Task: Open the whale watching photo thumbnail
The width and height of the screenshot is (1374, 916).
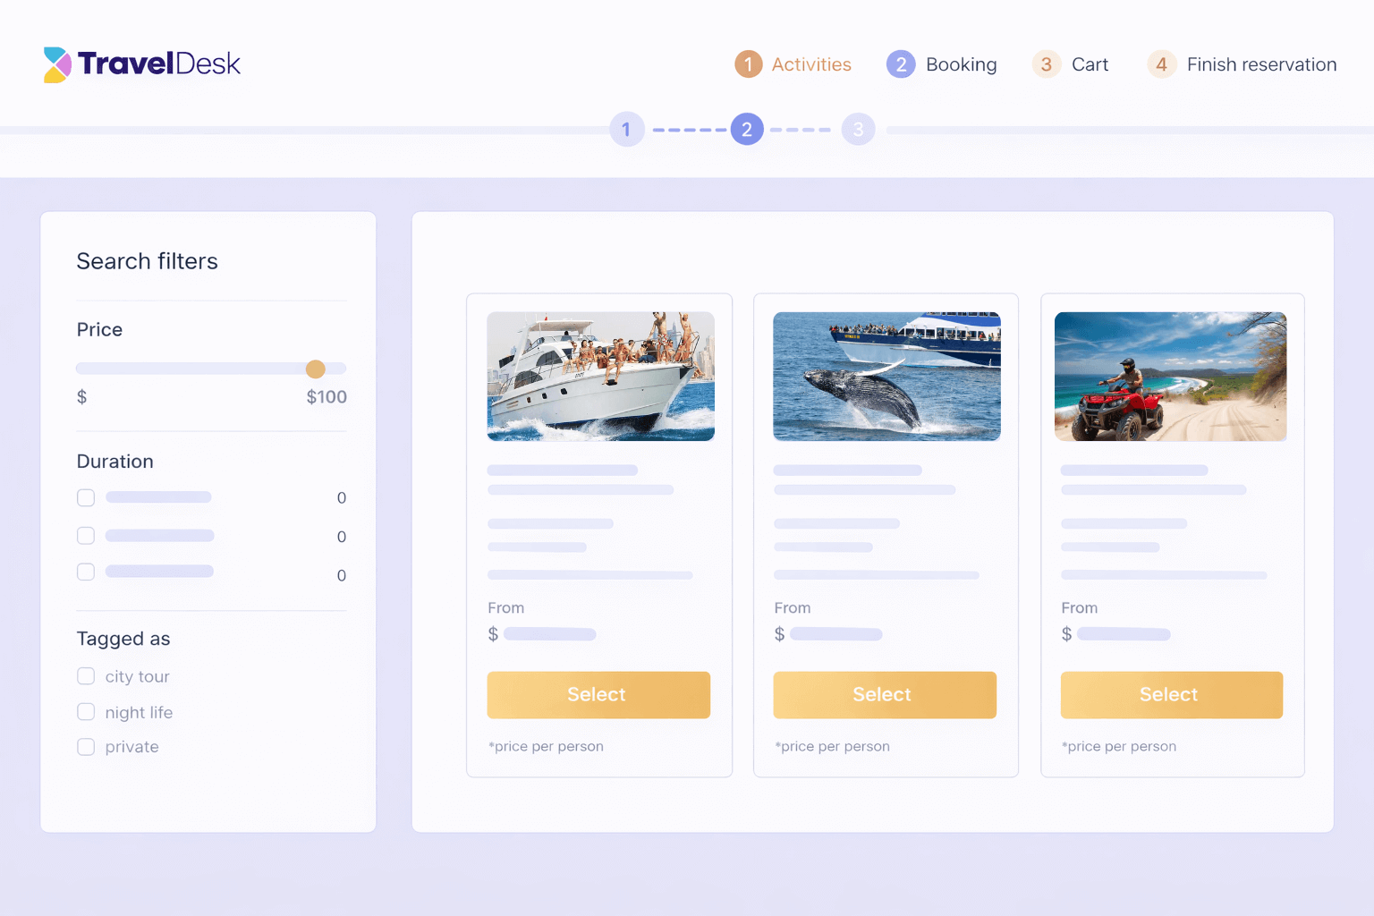Action: 886,377
